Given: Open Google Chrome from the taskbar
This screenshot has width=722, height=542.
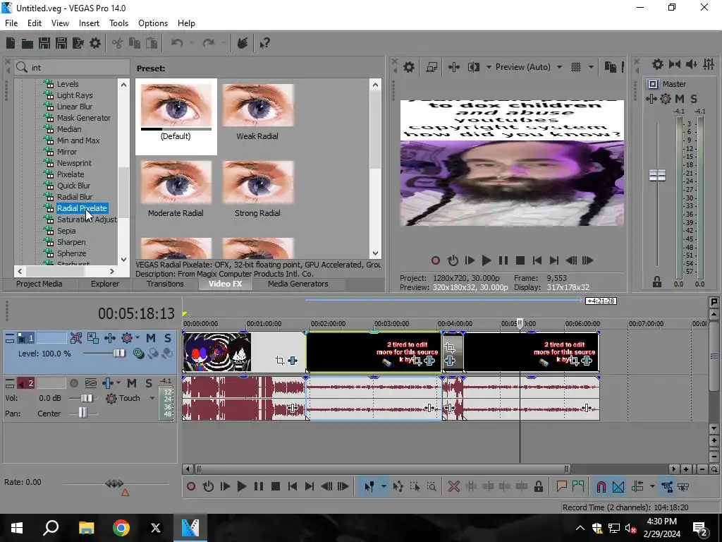Looking at the screenshot, I should click(x=121, y=528).
